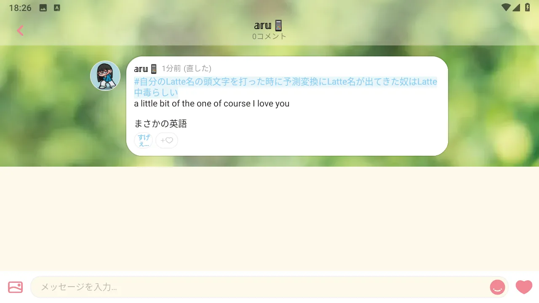The image size is (539, 303).
Task: Focus the メッセージを入力 message field
Action: (x=261, y=287)
